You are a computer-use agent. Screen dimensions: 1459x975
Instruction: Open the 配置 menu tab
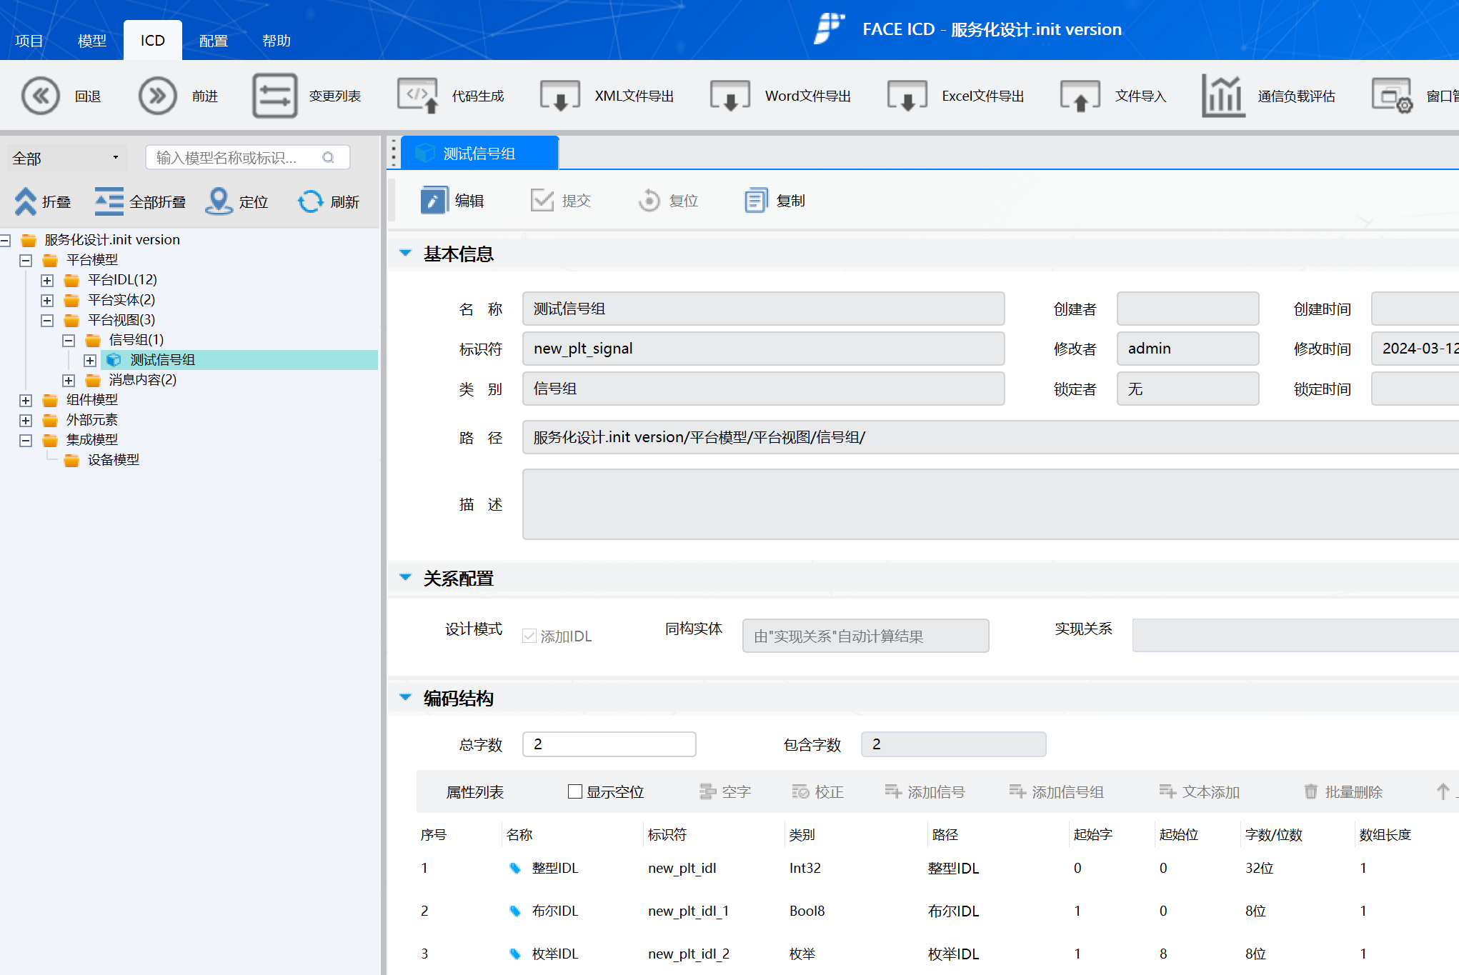[214, 41]
